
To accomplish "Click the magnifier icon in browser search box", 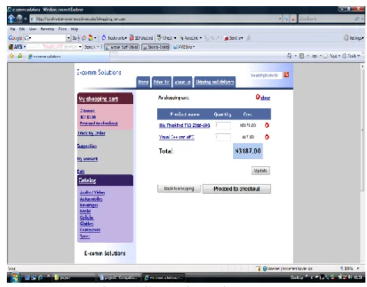I will [357, 19].
